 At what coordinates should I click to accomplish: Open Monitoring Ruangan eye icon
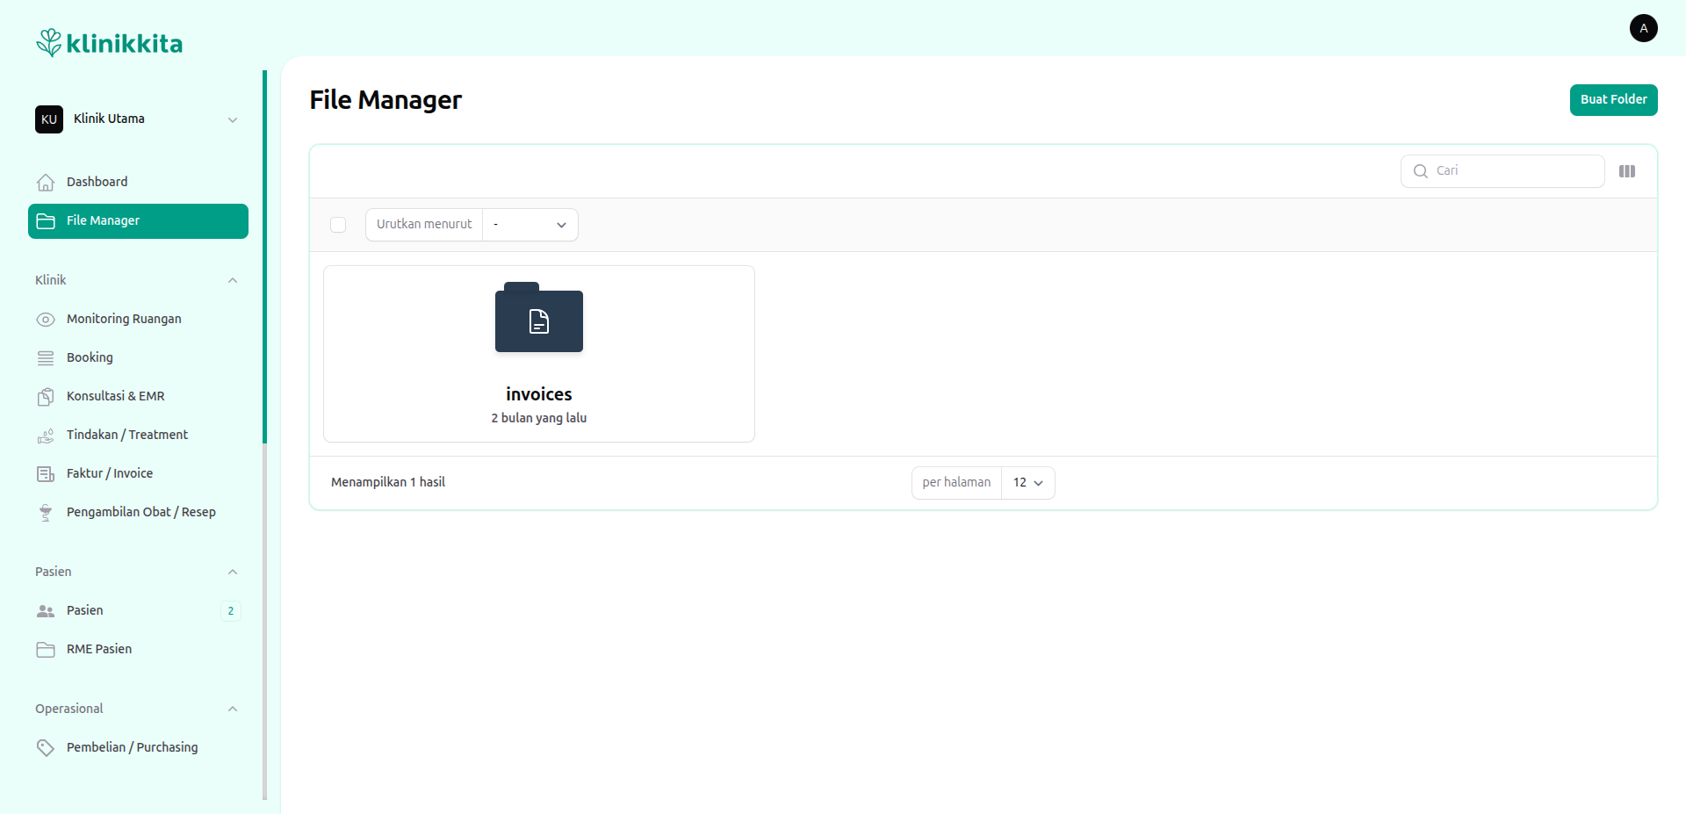[46, 320]
